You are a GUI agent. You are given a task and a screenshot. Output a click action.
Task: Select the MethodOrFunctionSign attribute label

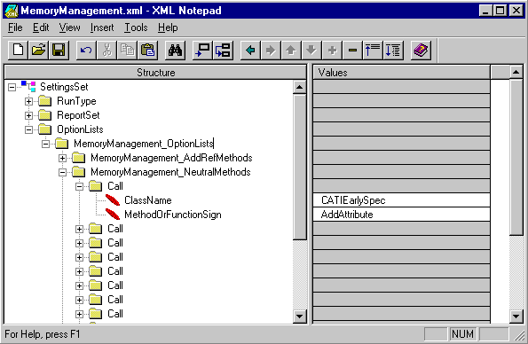click(173, 215)
